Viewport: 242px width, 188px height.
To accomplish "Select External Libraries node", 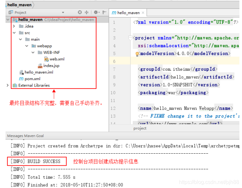I will tap(34, 85).
